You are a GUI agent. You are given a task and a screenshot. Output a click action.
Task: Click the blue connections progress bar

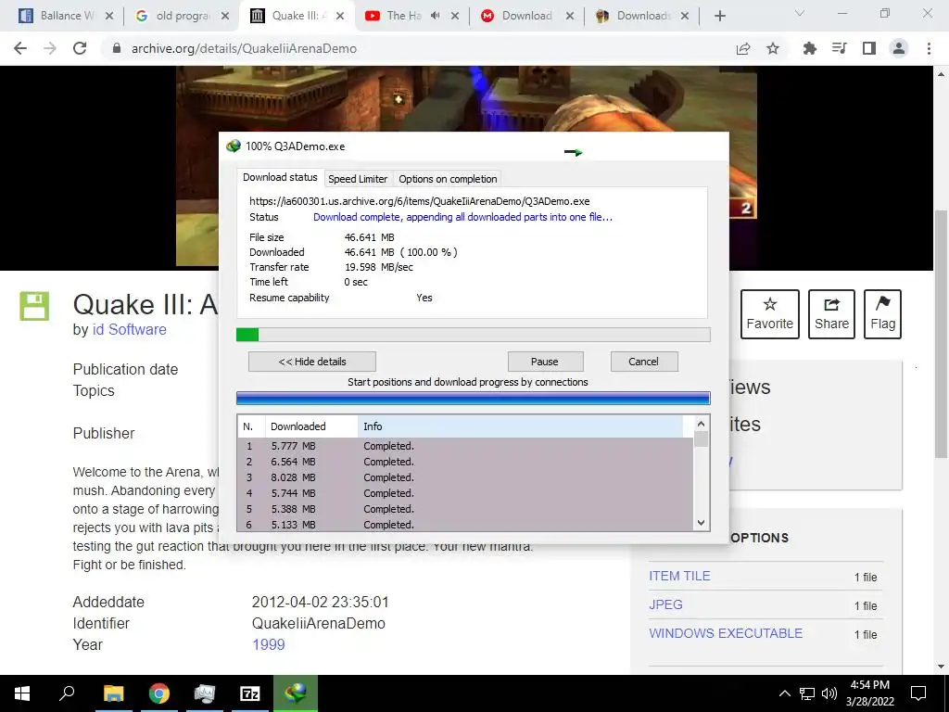474,398
